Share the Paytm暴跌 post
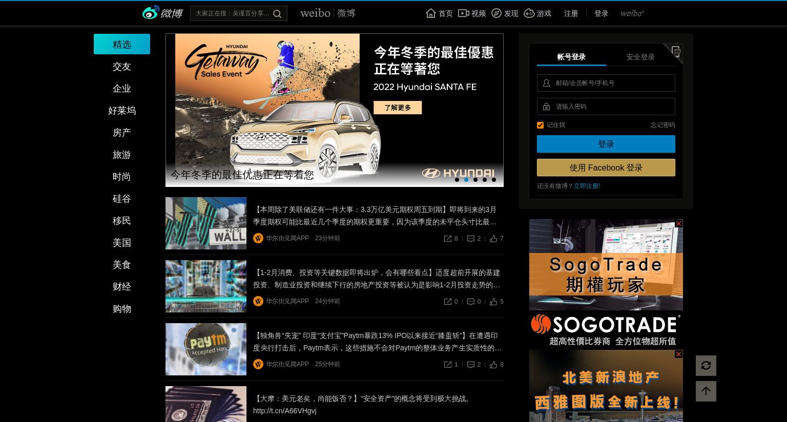Viewport: 787px width, 422px height. (451, 365)
